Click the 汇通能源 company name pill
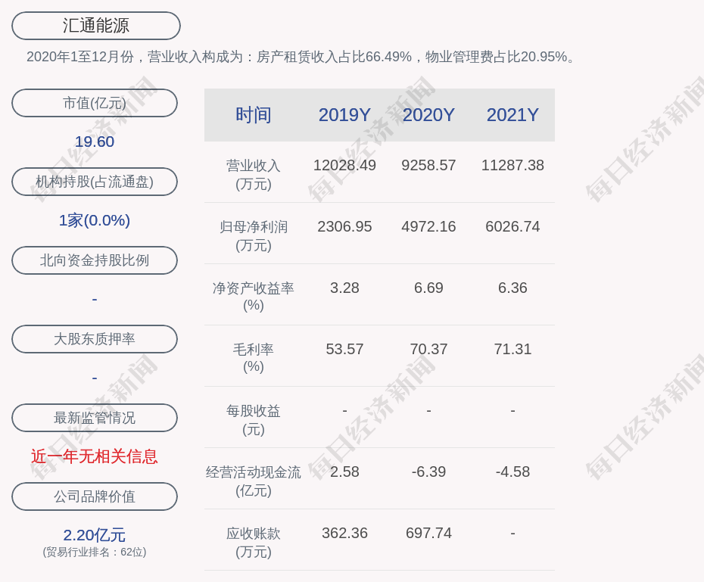The width and height of the screenshot is (704, 582). click(x=95, y=26)
